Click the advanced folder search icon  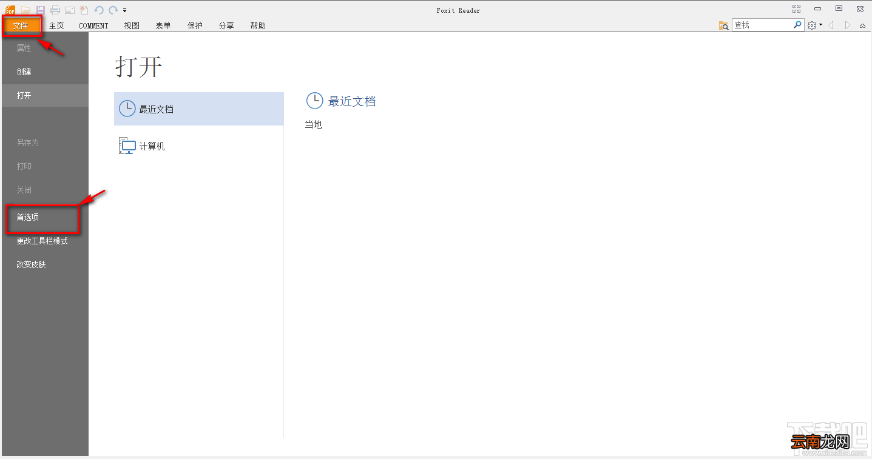[x=723, y=25]
